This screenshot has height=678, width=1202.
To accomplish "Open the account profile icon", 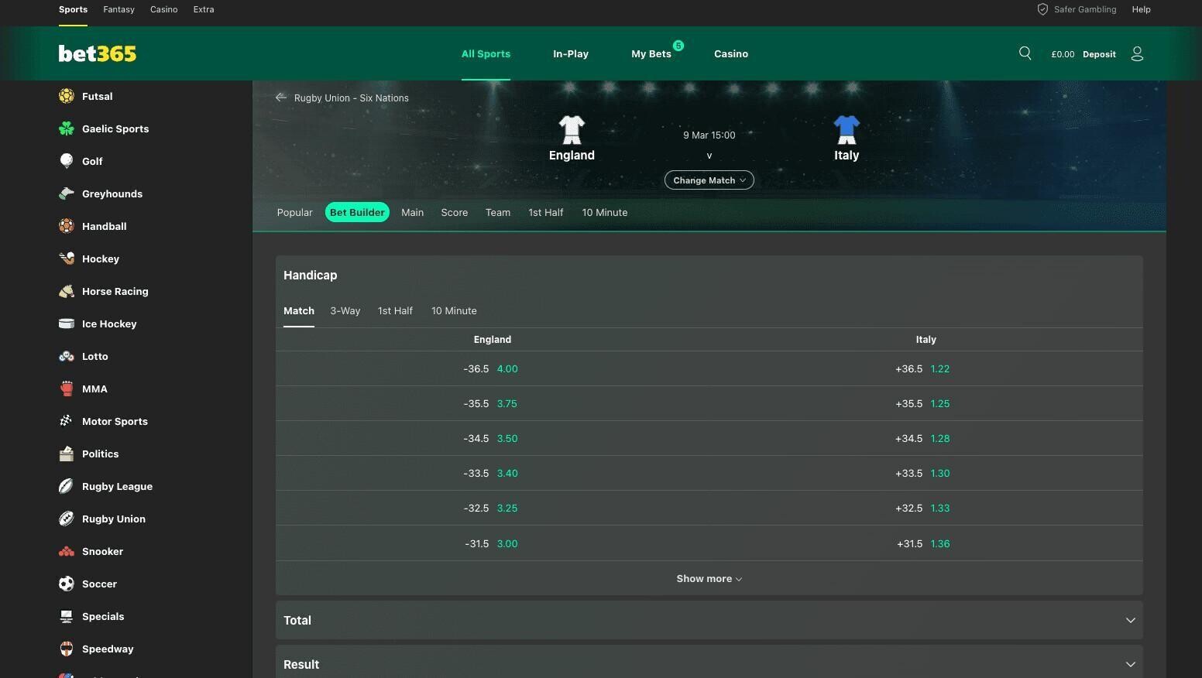I will click(x=1137, y=53).
